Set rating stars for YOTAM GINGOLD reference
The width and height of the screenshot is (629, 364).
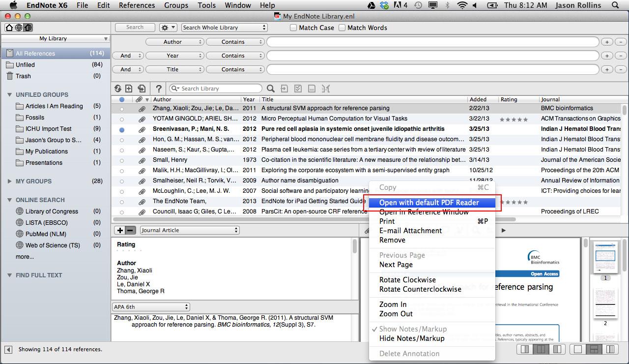tap(514, 120)
